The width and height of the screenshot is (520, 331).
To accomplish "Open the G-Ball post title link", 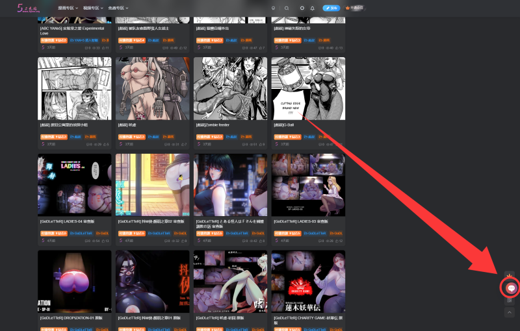I will point(284,125).
